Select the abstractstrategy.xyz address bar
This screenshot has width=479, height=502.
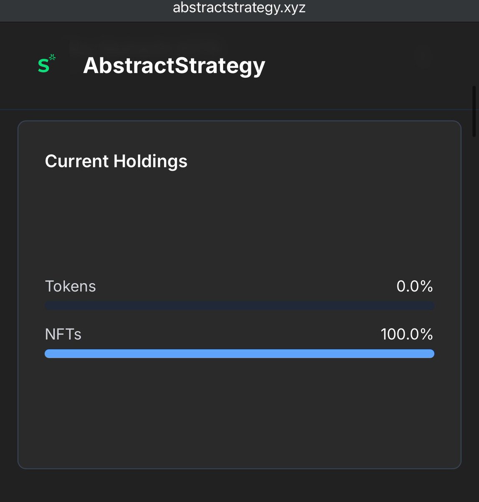coord(239,8)
